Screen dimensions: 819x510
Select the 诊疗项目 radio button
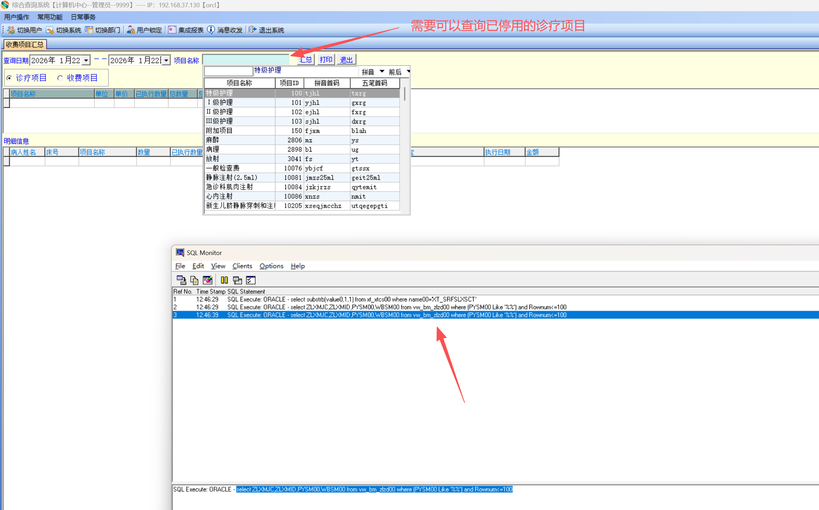coord(9,78)
